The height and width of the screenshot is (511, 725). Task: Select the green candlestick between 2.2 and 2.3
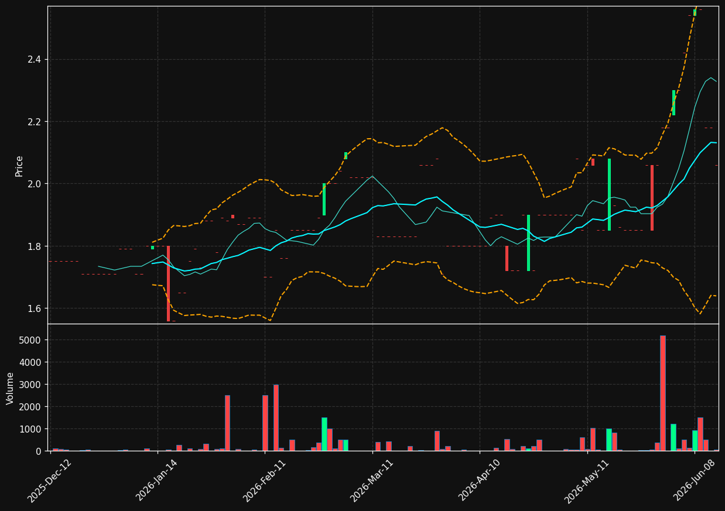[x=673, y=102]
